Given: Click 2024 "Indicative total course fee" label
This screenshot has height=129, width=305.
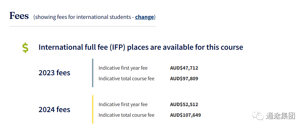Looking at the screenshot, I should tap(126, 115).
